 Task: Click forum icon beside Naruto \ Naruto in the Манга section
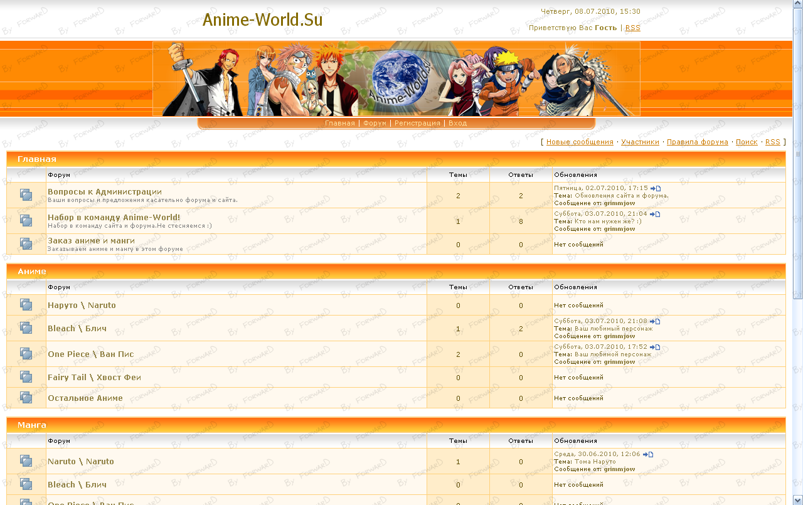point(26,461)
